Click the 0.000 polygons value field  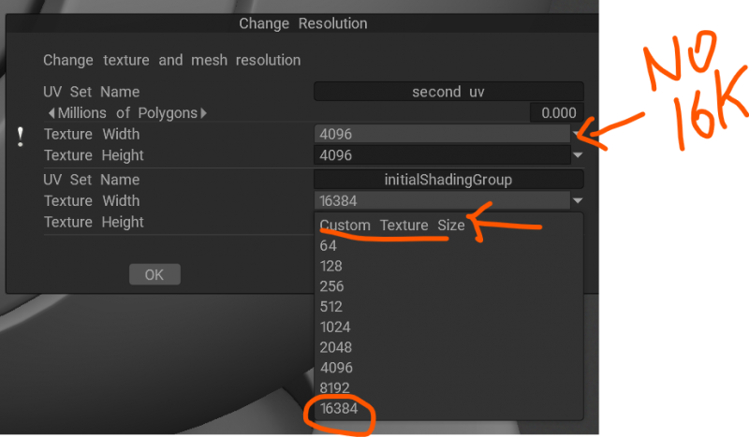click(x=557, y=113)
